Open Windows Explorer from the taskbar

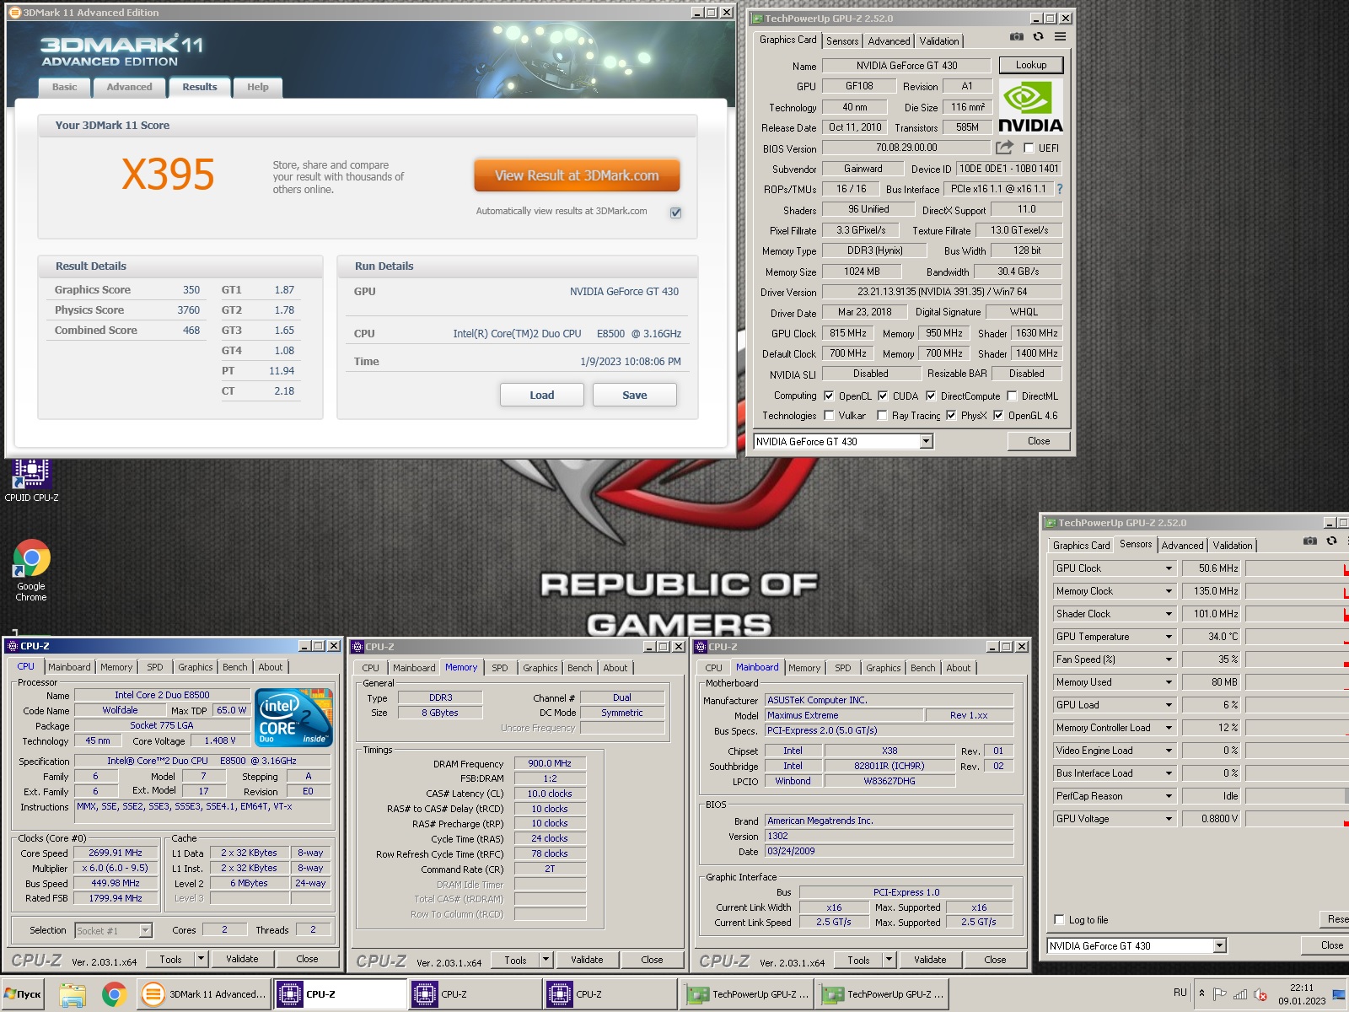[73, 995]
